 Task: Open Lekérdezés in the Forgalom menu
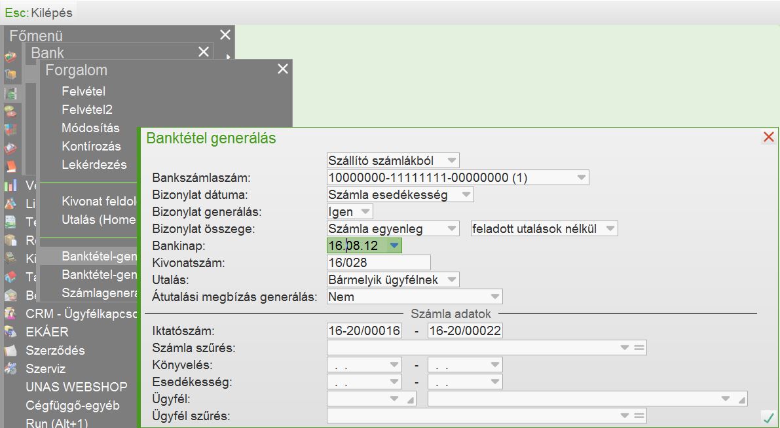coord(94,165)
